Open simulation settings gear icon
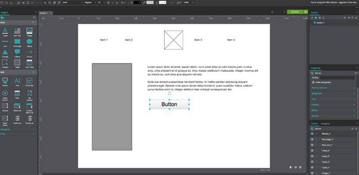Viewport: 359px width, 175px height. [306, 12]
